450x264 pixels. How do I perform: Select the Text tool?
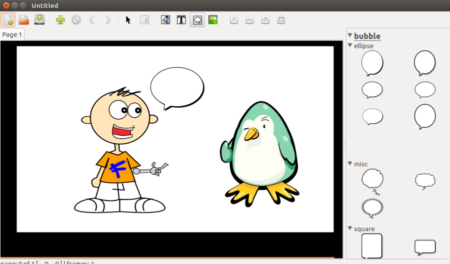(x=181, y=20)
